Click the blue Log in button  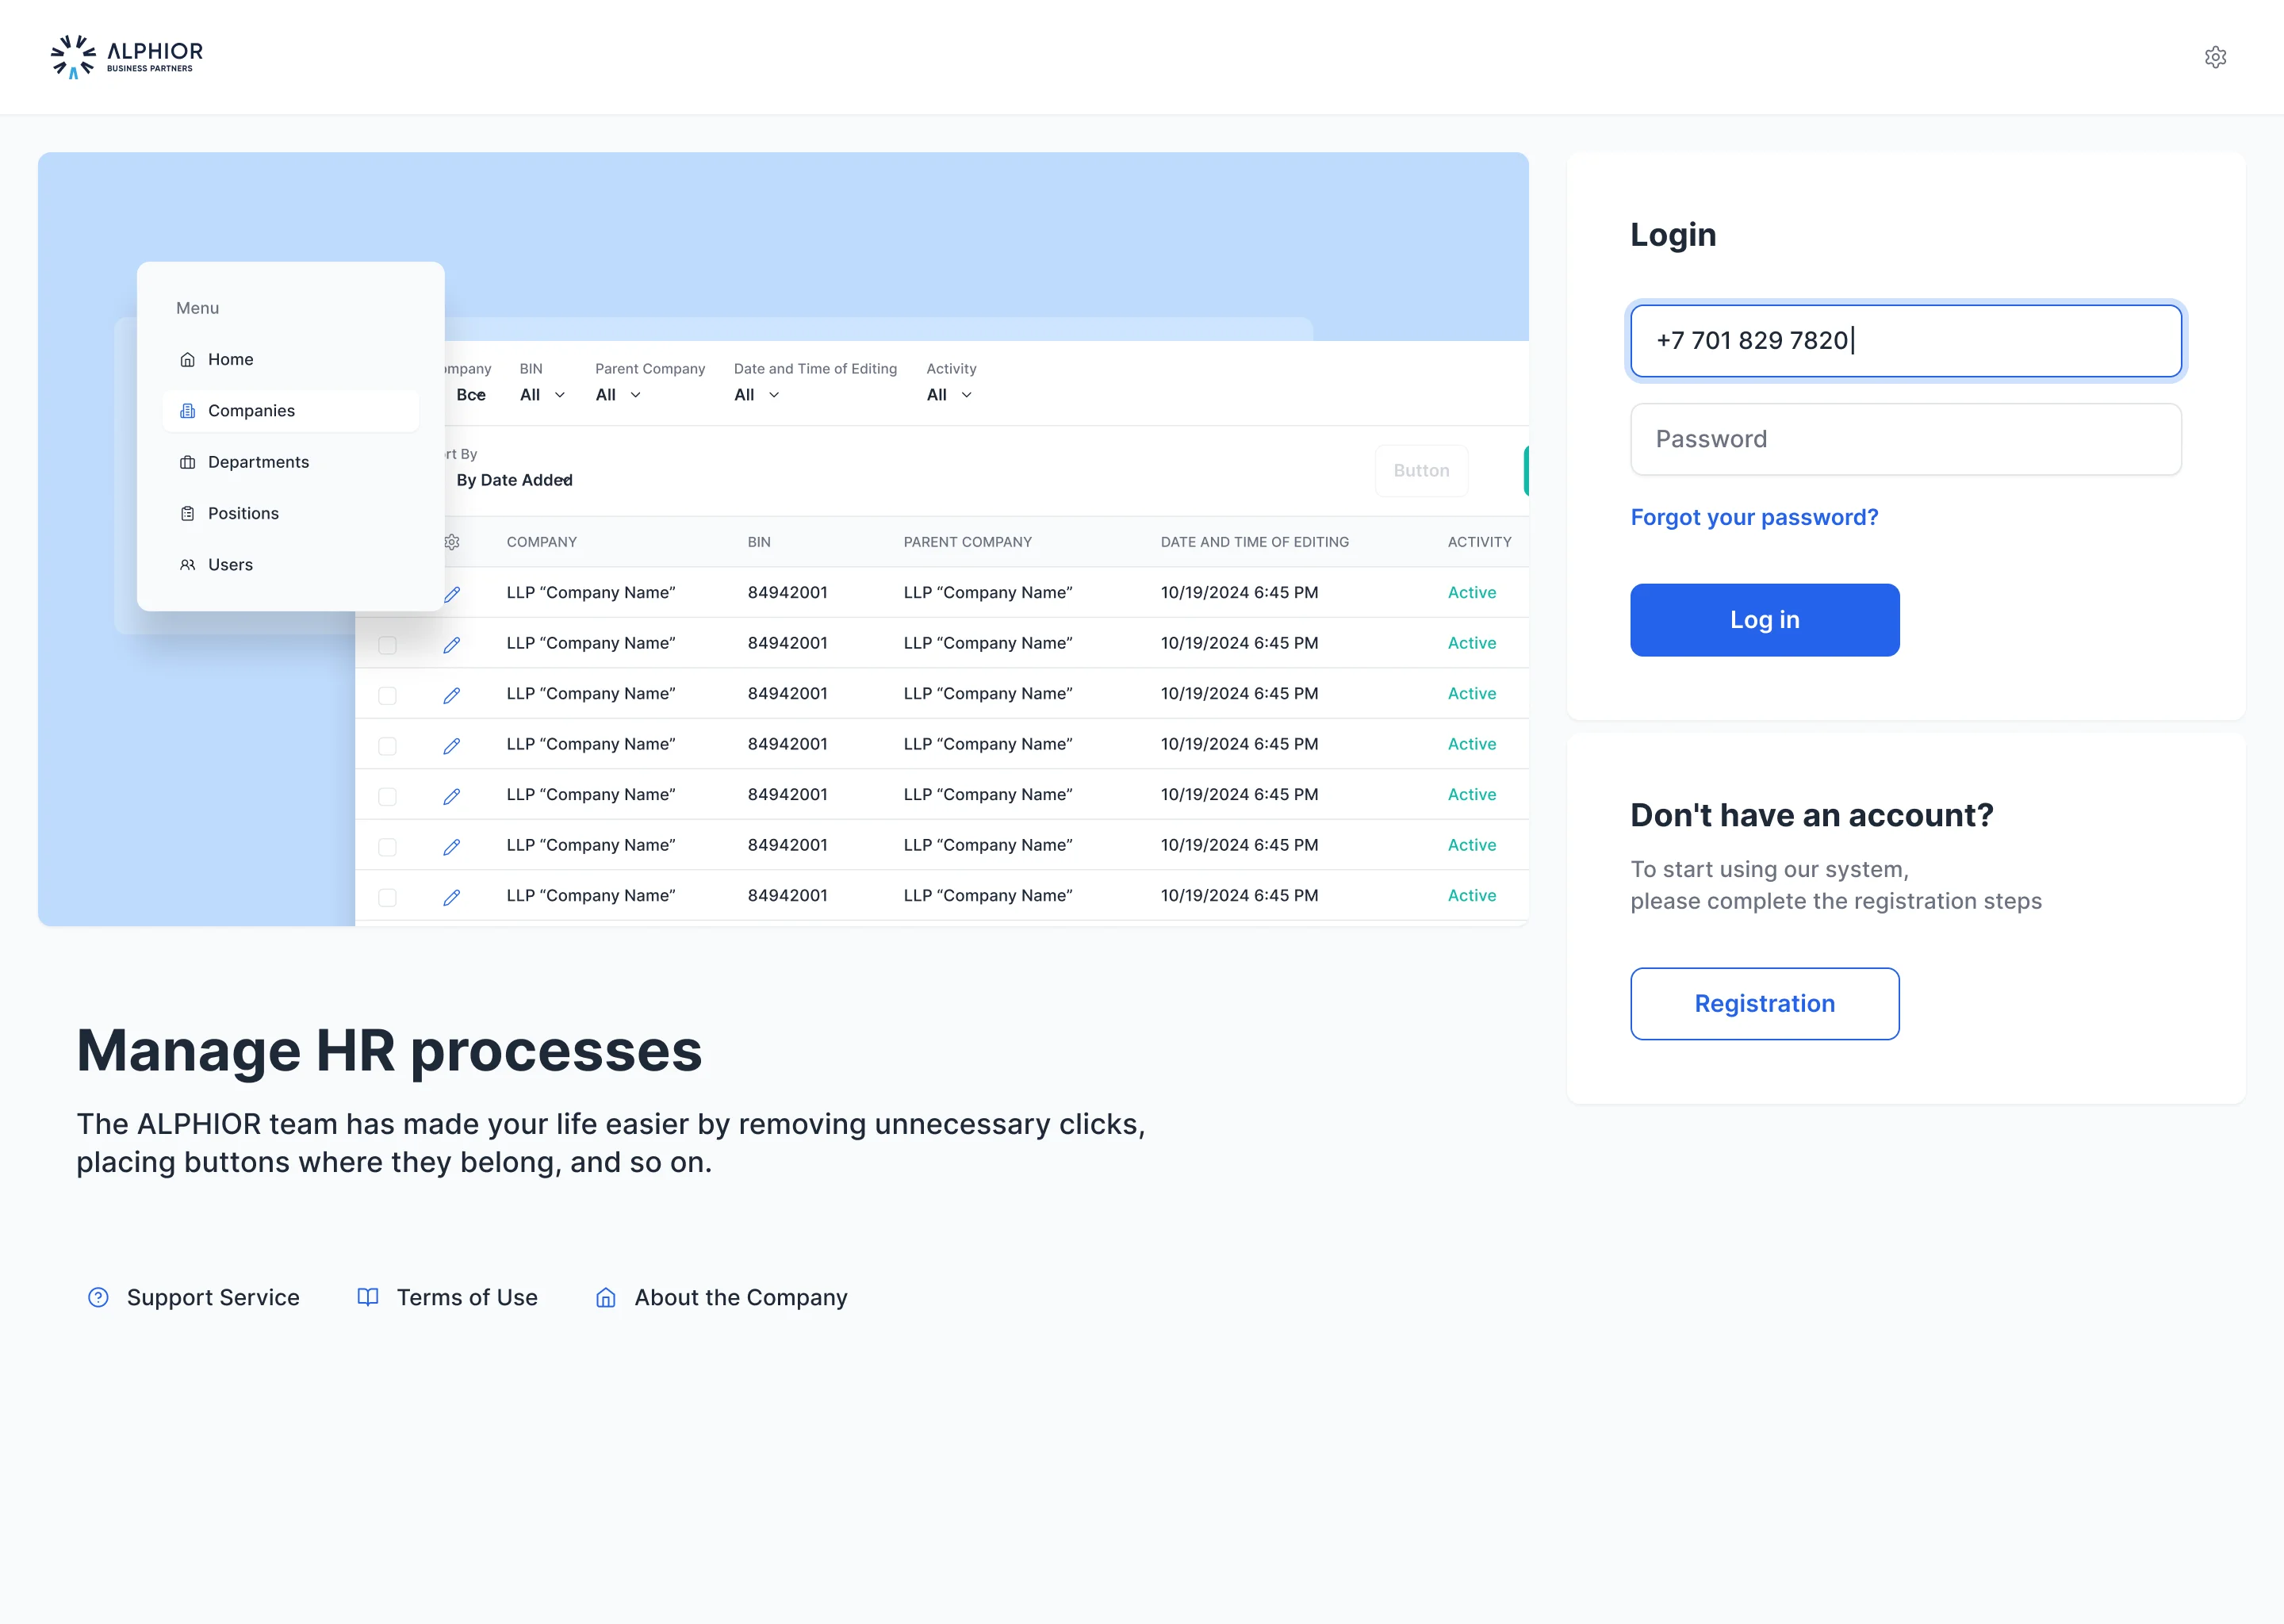[x=1764, y=620]
